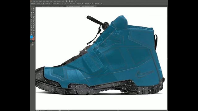Select the Line Segment tool
This screenshot has height=111, width=198.
tap(34, 14)
